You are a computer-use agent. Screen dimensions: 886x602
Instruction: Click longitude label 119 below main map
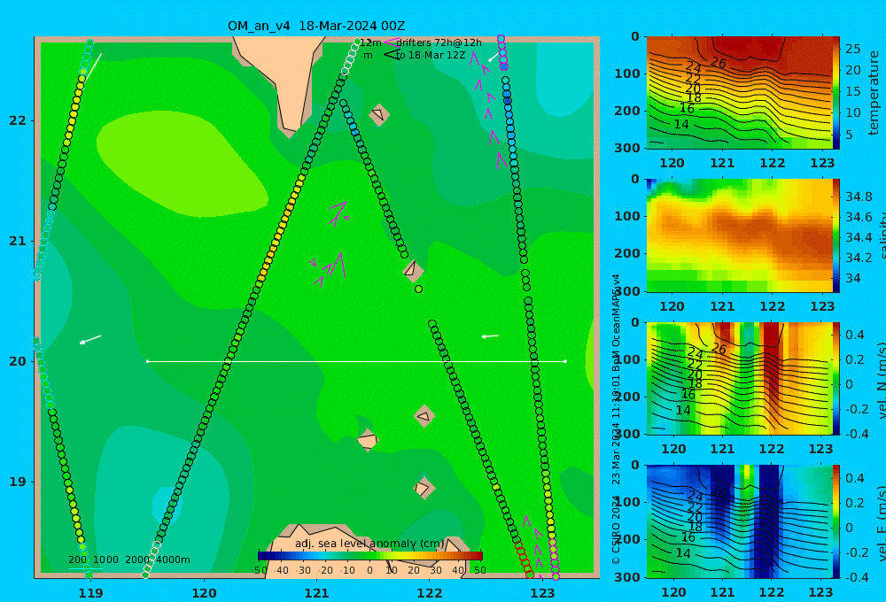tap(90, 593)
